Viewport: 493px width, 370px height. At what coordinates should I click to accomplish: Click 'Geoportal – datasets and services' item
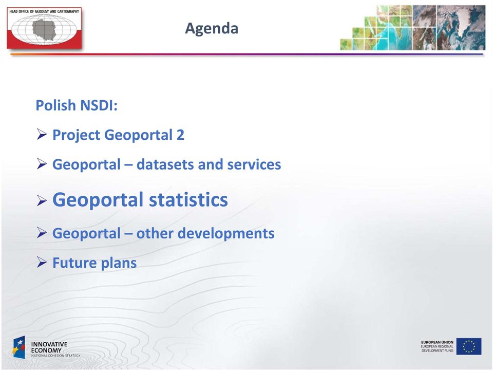tap(166, 164)
